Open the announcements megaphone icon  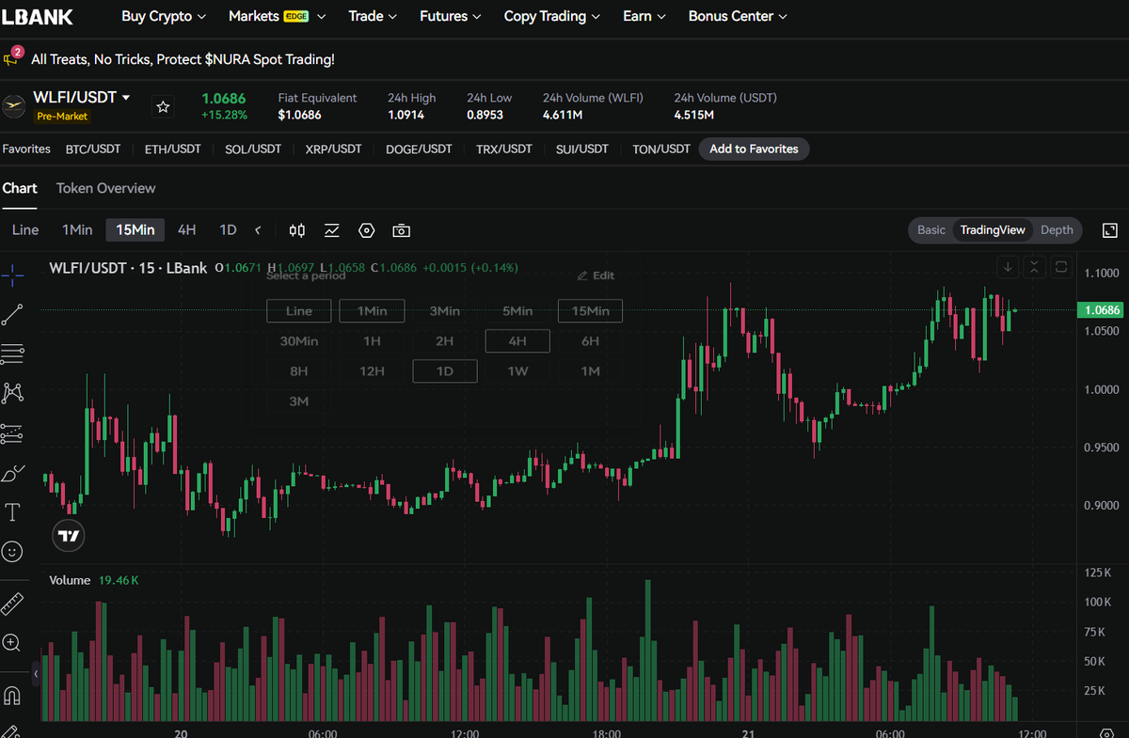click(x=12, y=57)
